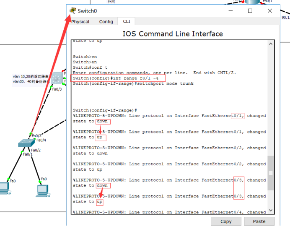The width and height of the screenshot is (290, 226).
Task: Click the CLI scrollbar down arrow
Action: (x=271, y=210)
